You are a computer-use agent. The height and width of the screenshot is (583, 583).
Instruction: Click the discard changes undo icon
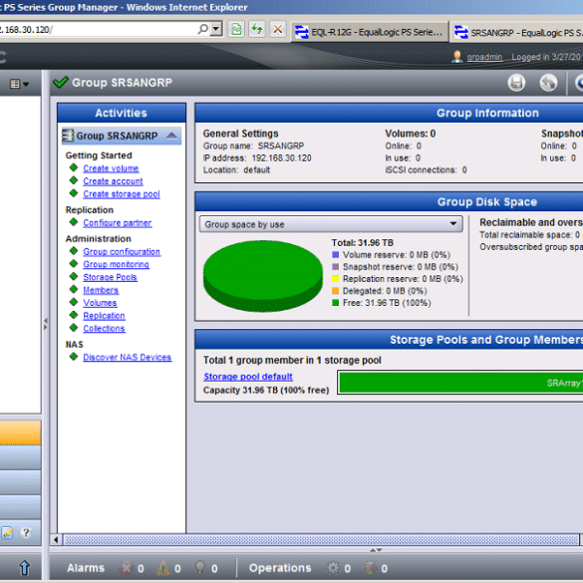pos(548,82)
